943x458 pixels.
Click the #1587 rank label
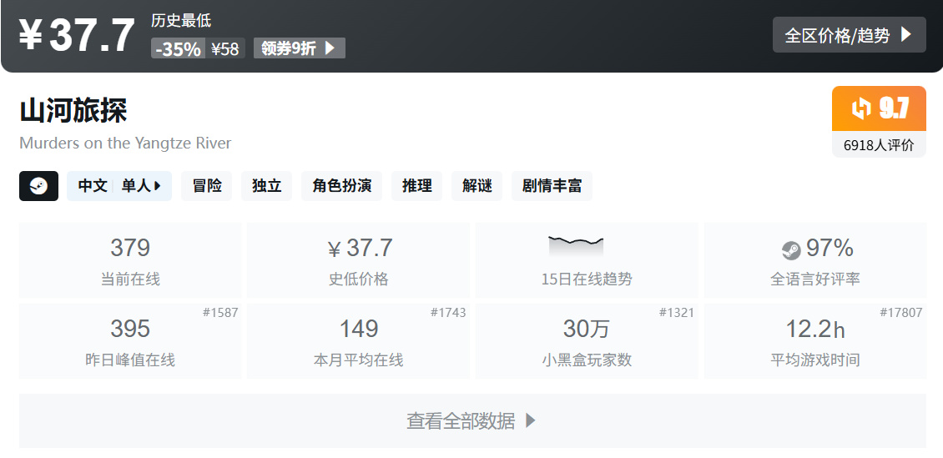220,313
